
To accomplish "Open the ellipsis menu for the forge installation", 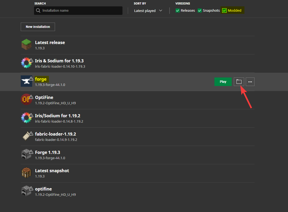I will click(250, 81).
